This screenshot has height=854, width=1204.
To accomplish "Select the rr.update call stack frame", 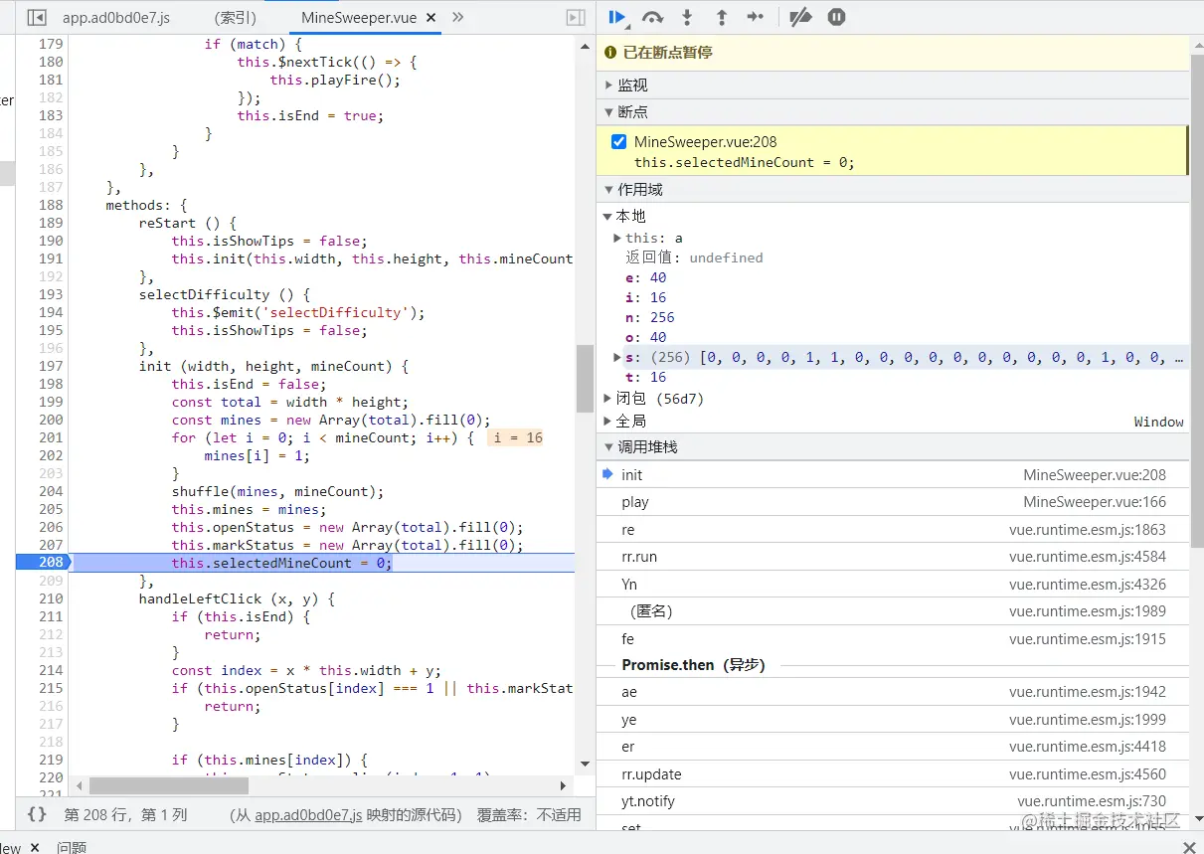I will coord(893,774).
